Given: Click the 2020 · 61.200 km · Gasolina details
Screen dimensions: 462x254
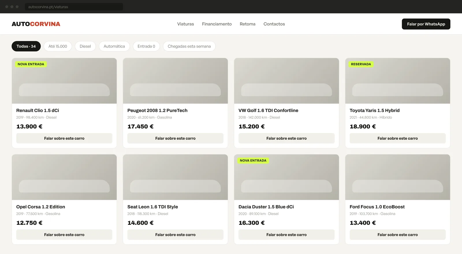Looking at the screenshot, I should [150, 117].
